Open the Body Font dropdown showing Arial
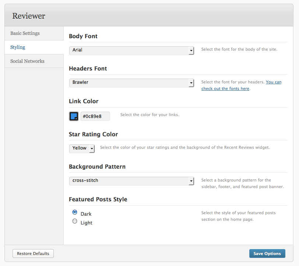299x266 pixels. pos(131,50)
